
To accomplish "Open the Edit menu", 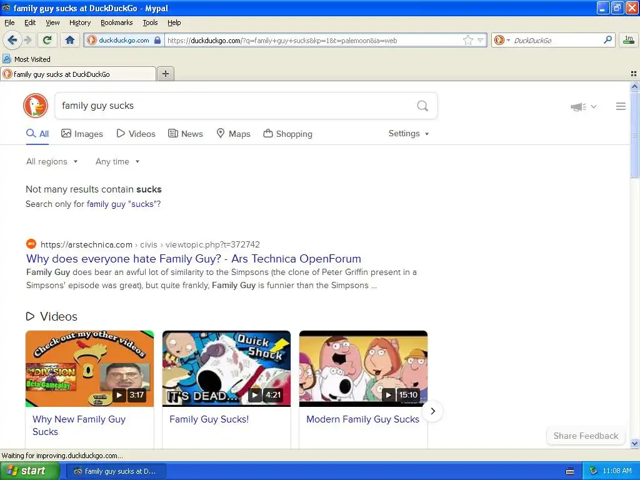I will click(30, 22).
